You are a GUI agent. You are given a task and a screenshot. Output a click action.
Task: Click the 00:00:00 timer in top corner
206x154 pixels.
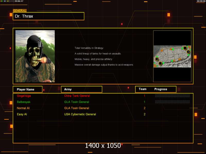[x=201, y=1]
